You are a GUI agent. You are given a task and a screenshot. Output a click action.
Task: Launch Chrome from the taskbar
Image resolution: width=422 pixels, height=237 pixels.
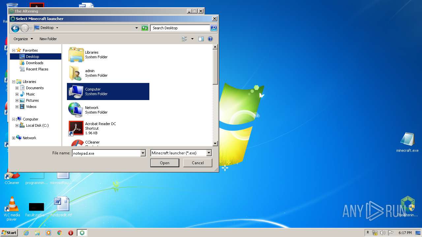(x=60, y=233)
